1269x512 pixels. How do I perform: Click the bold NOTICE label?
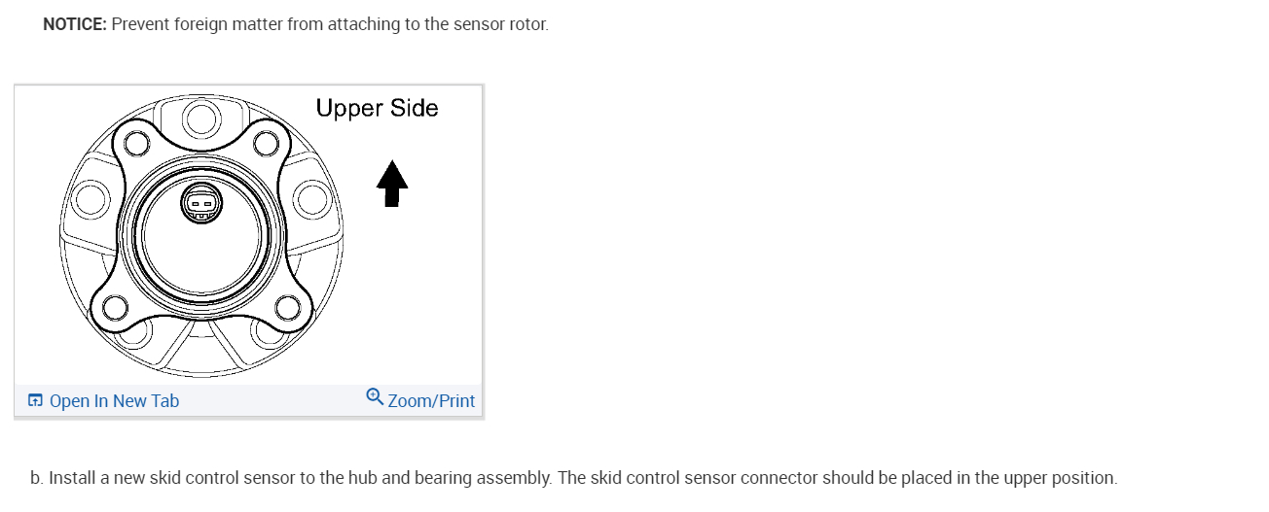tap(75, 23)
